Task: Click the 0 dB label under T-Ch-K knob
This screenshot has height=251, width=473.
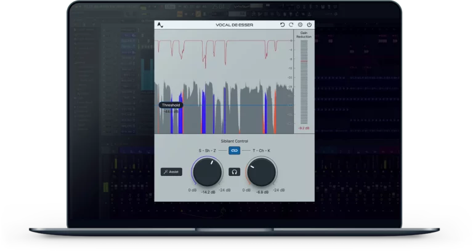Action: point(246,190)
